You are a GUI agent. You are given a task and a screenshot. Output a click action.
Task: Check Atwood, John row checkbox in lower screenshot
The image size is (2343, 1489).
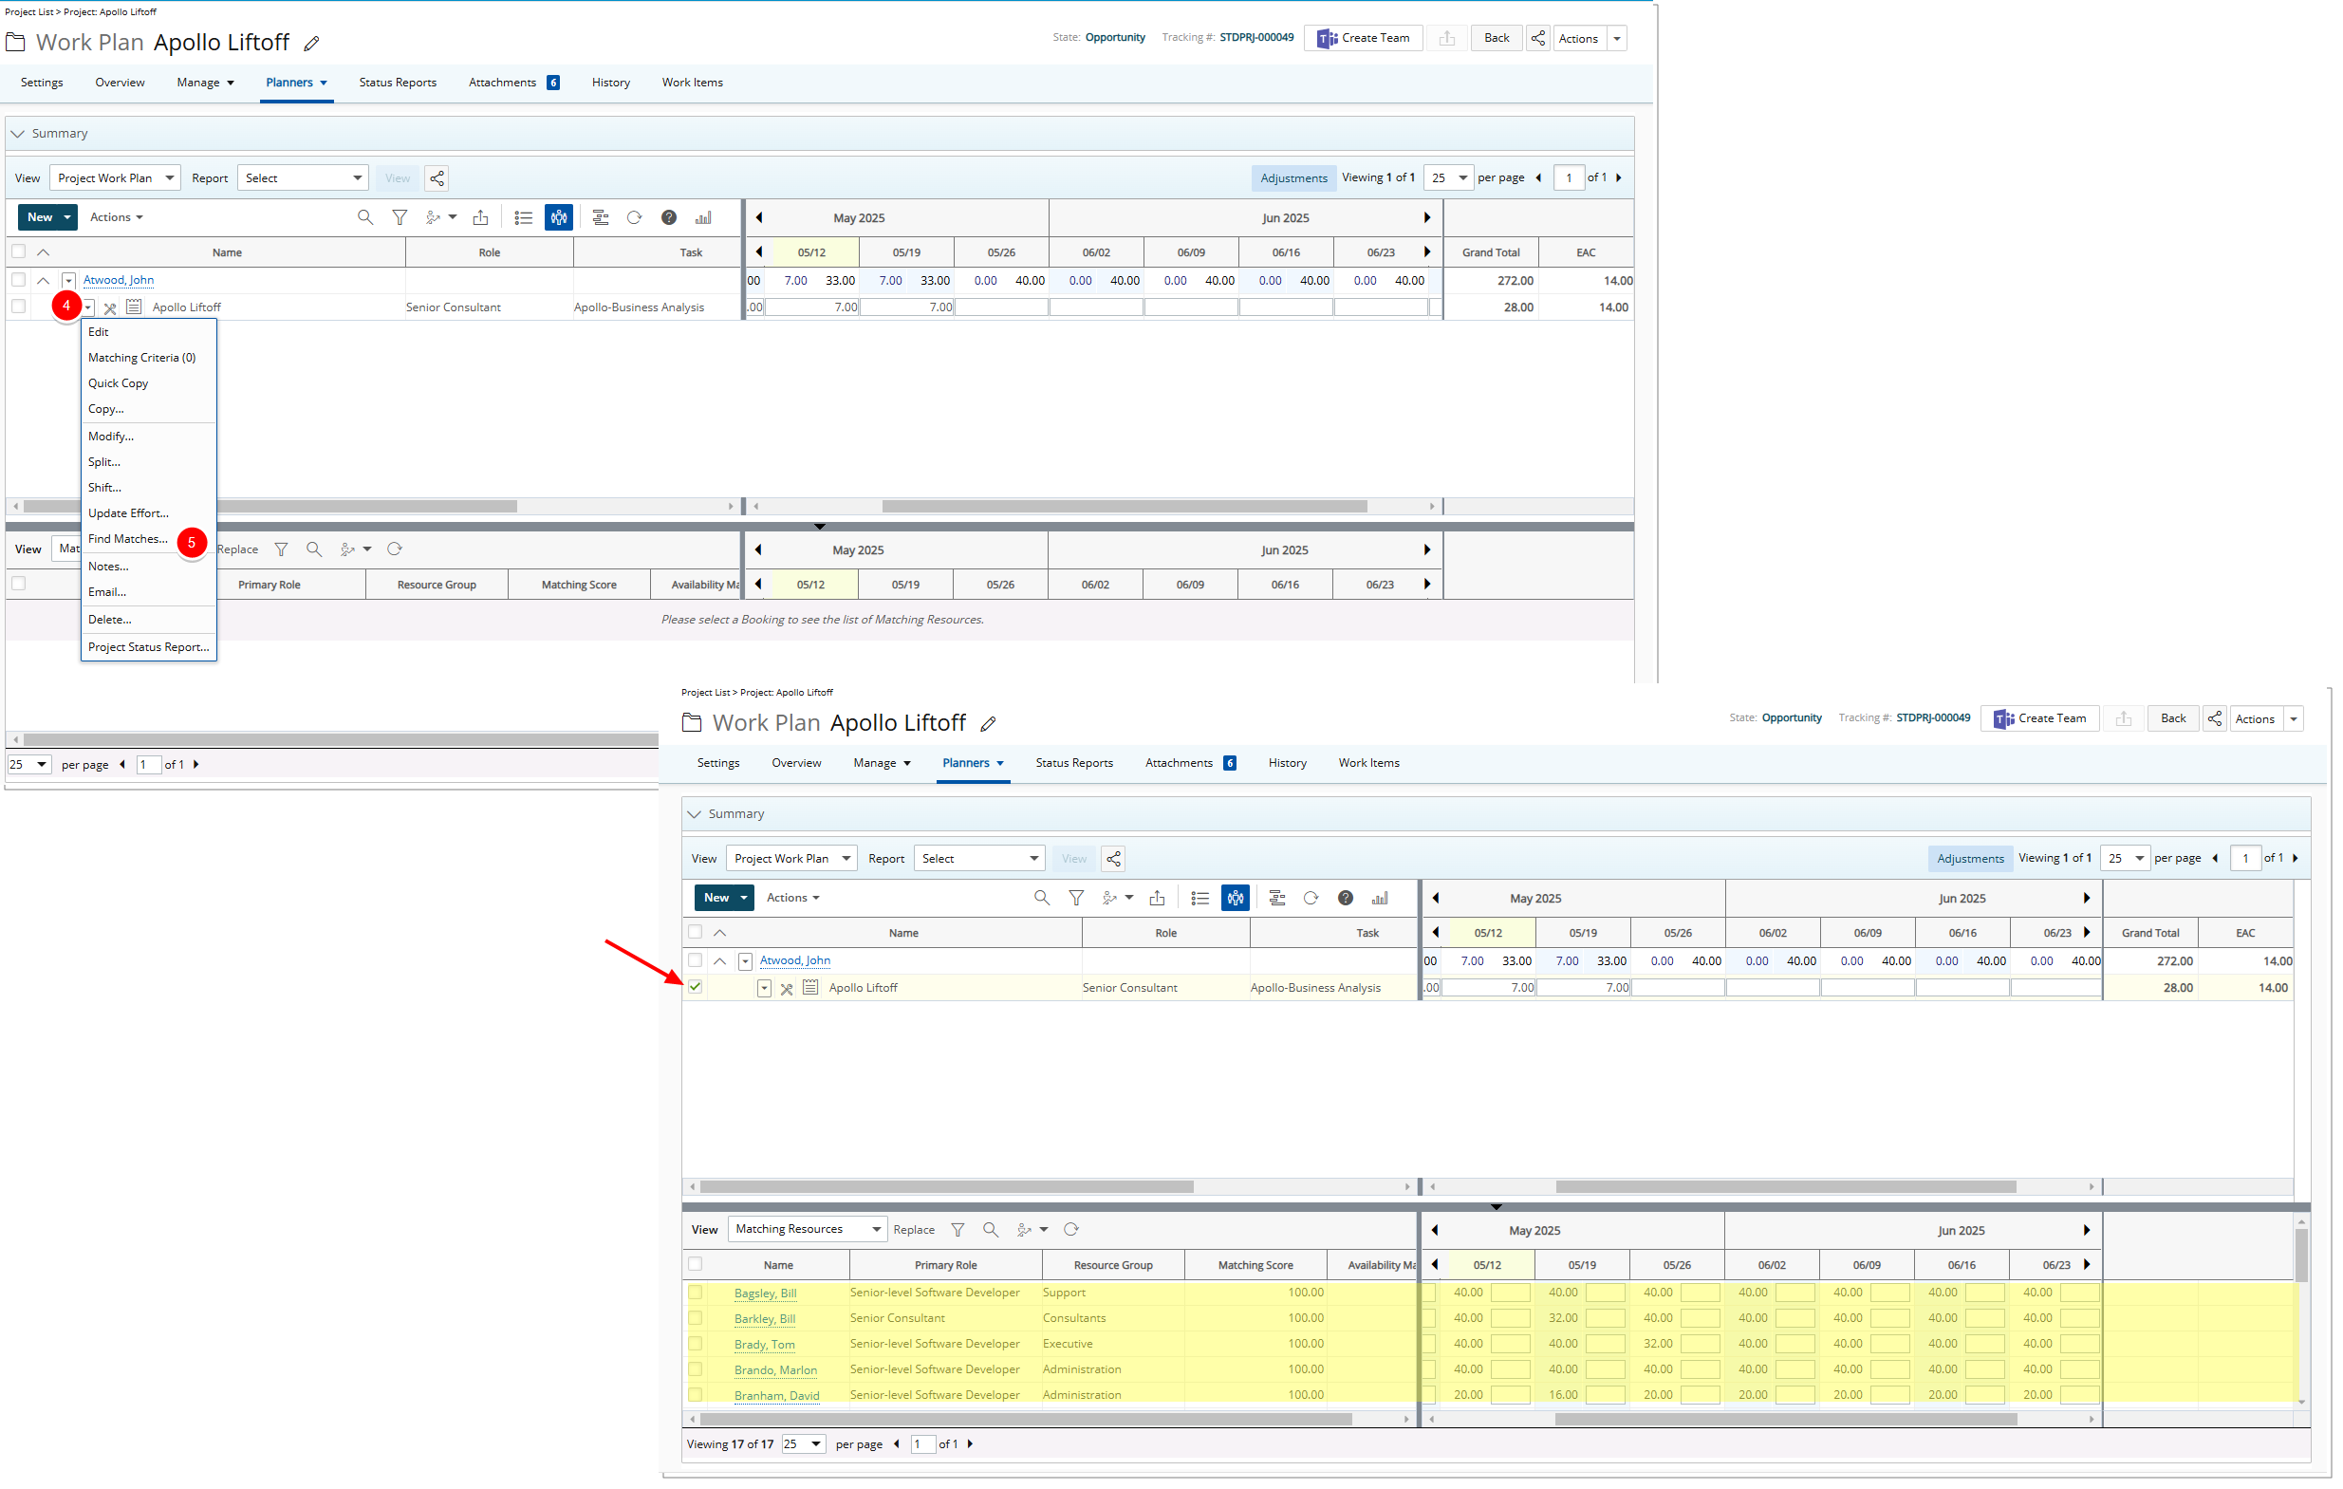[x=695, y=960]
